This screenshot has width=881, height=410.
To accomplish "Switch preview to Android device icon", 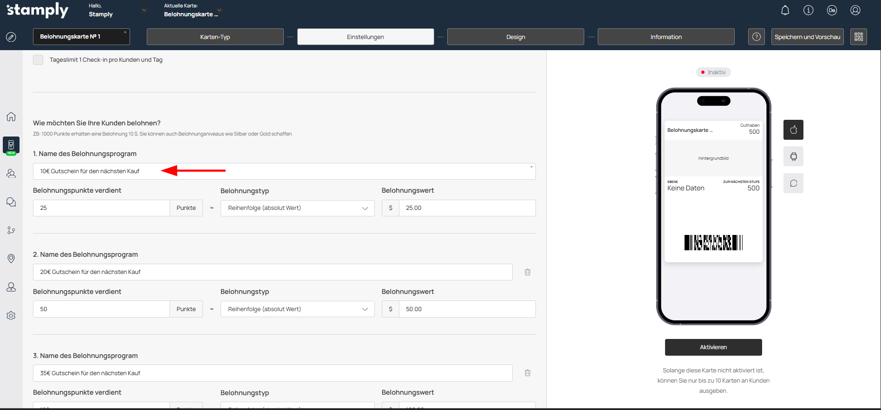I will [x=793, y=156].
